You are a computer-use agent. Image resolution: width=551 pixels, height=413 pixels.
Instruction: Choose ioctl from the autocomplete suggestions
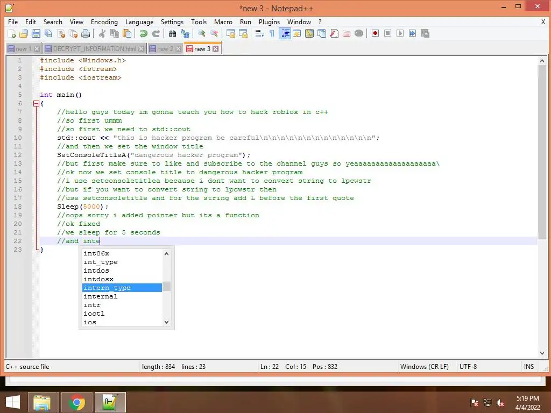click(x=122, y=314)
